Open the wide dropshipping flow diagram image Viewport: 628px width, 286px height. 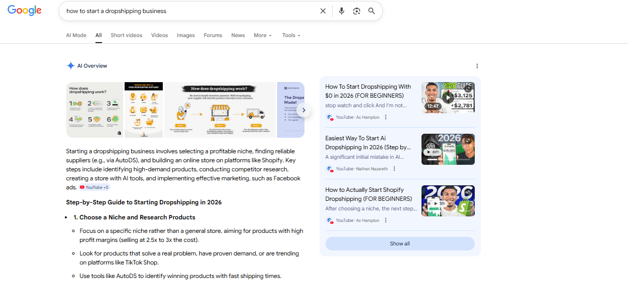pyautogui.click(x=221, y=110)
